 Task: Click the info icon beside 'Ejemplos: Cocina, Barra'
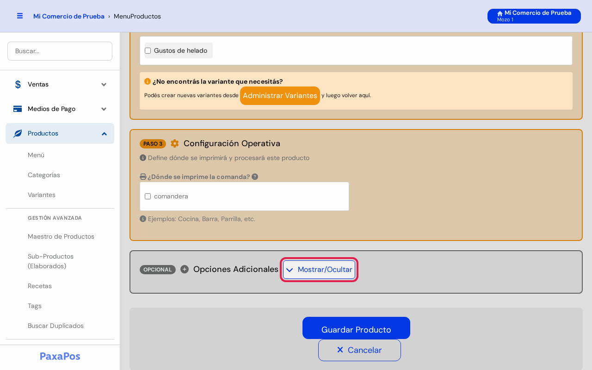pyautogui.click(x=143, y=219)
